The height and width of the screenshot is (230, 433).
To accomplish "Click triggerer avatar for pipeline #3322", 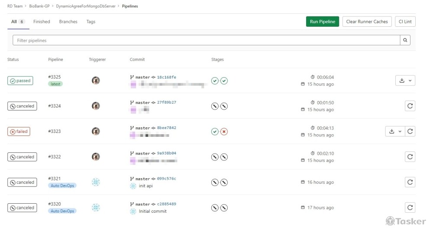I will point(96,157).
